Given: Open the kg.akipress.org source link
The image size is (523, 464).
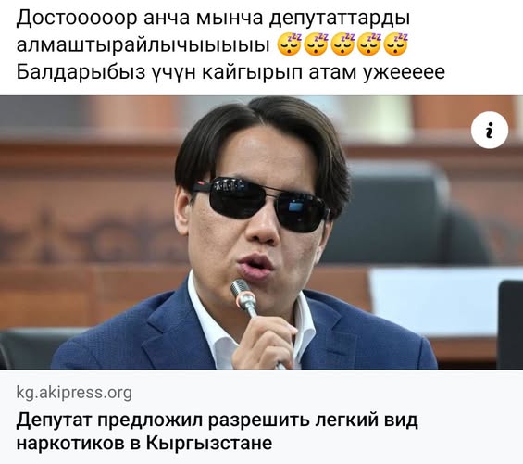Looking at the screenshot, I should tap(74, 393).
